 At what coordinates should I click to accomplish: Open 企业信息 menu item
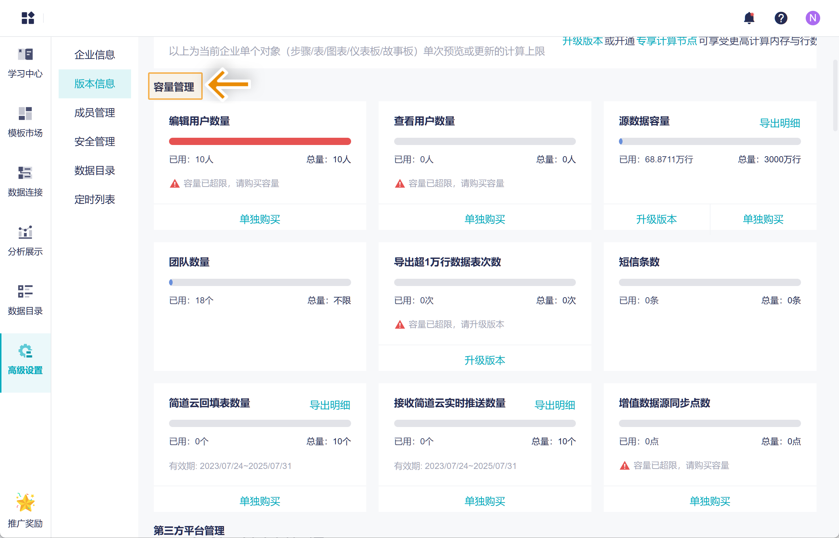tap(94, 55)
